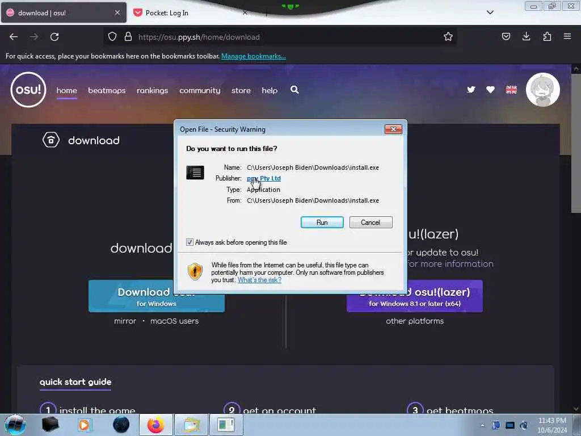Click the volume tray icon
Image resolution: width=581 pixels, height=436 pixels.
(524, 425)
